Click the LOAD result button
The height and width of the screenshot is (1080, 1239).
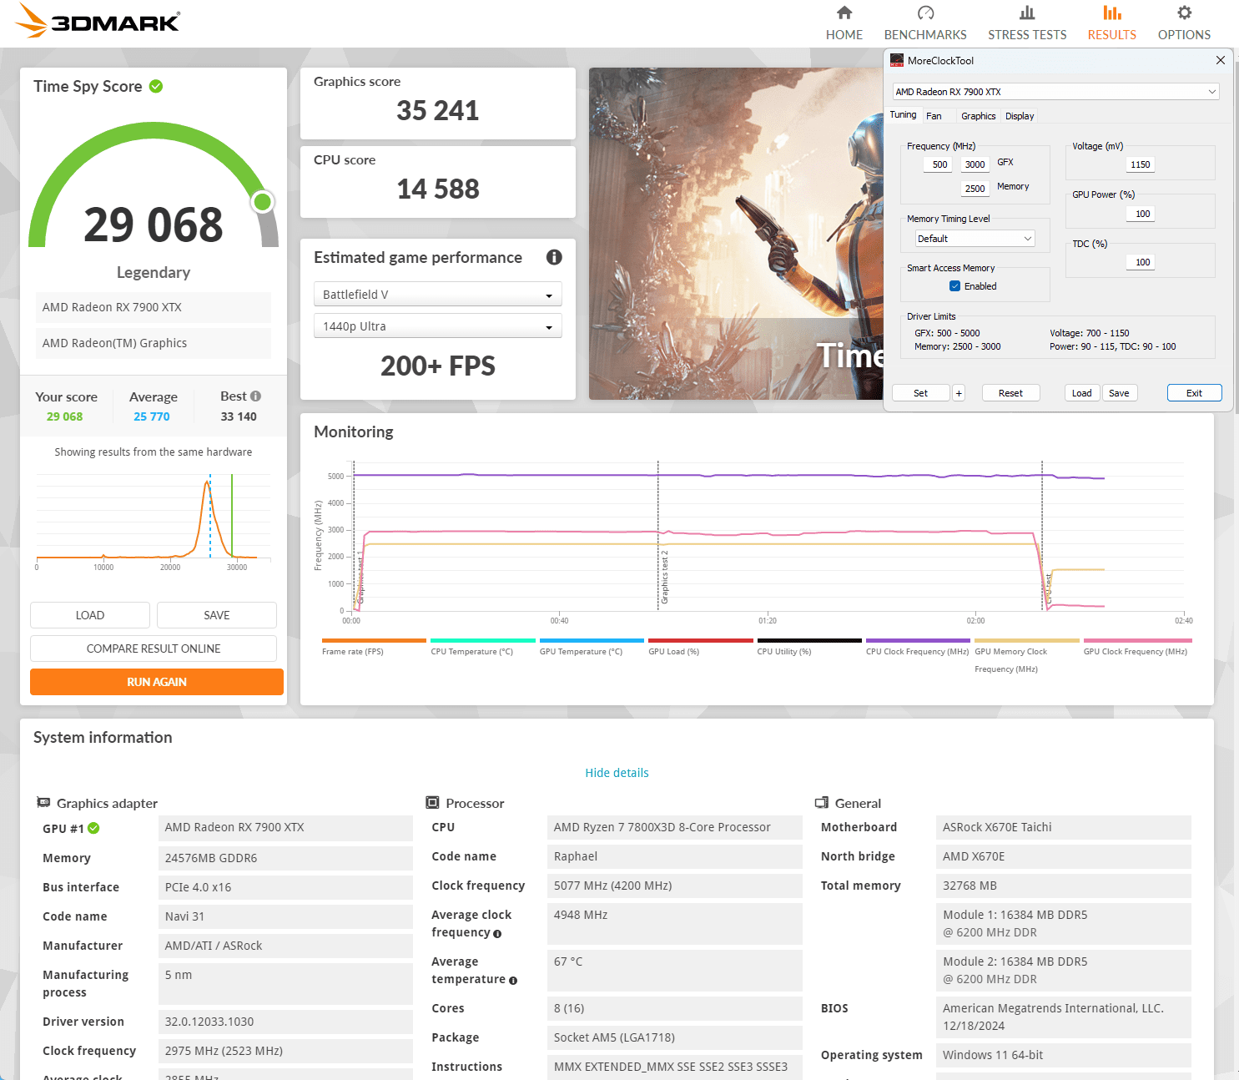pos(90,615)
